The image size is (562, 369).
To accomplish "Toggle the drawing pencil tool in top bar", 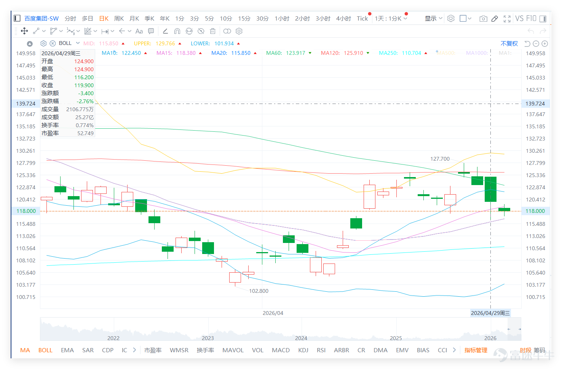I will coord(495,19).
